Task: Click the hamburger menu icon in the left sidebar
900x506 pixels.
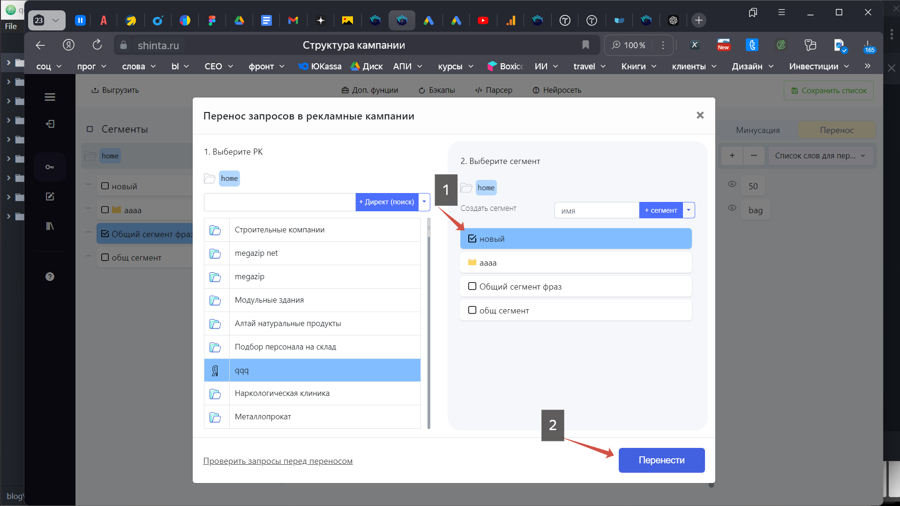Action: (x=50, y=97)
